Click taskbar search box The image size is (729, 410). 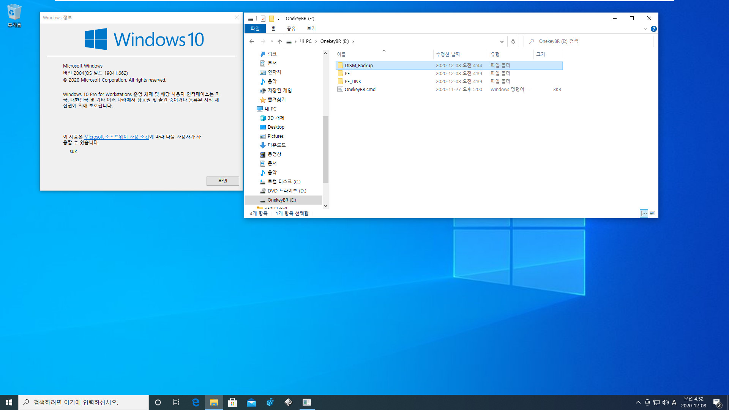[x=84, y=402]
